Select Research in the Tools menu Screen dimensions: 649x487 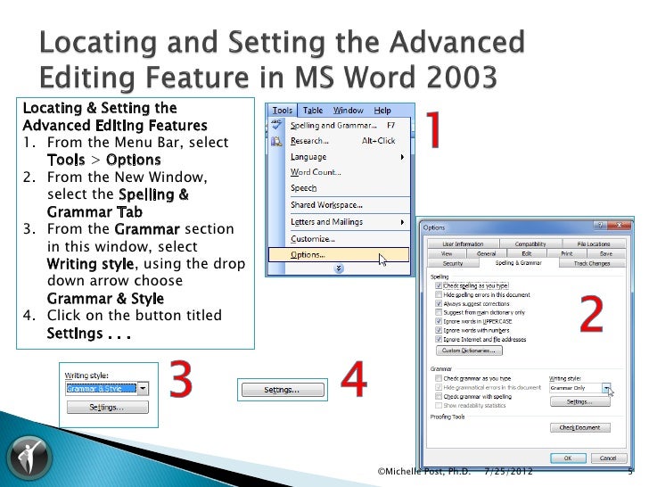(340, 141)
